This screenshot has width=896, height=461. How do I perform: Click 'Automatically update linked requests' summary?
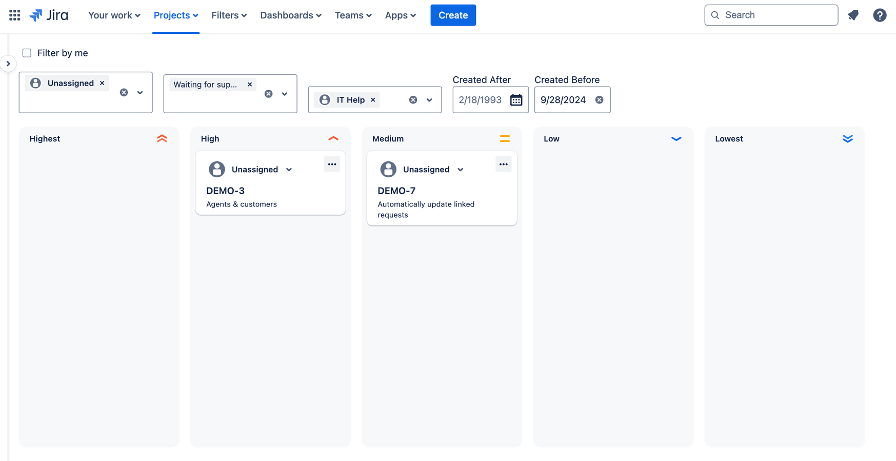[426, 209]
